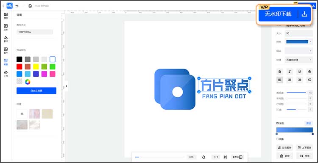
Task: Lock the selected element
Action: click(x=285, y=156)
